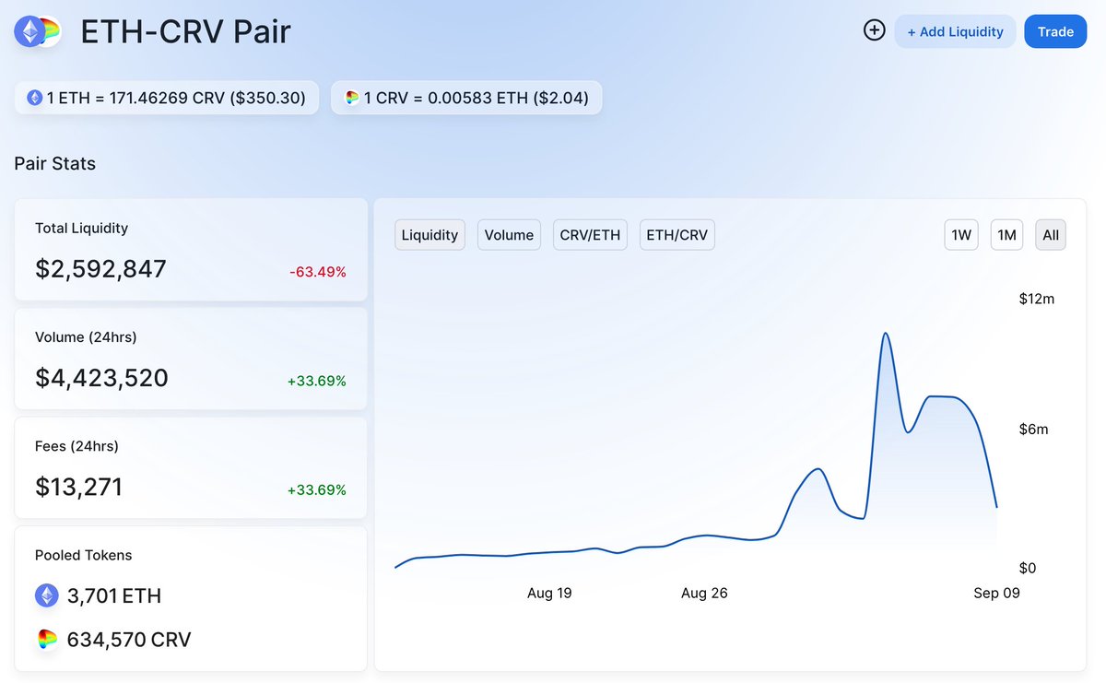Switch chart to CRV/ETH rate

(x=590, y=235)
